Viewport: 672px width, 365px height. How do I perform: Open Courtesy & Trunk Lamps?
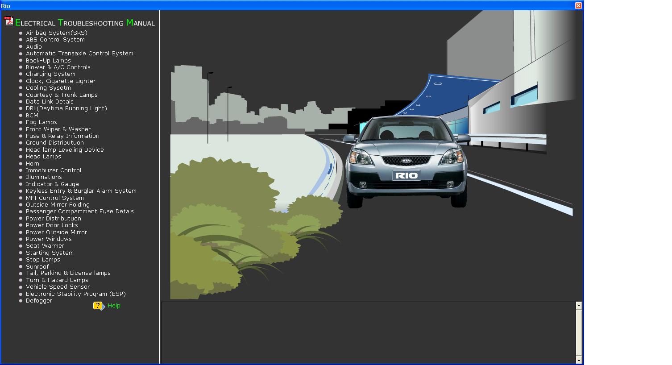(62, 95)
